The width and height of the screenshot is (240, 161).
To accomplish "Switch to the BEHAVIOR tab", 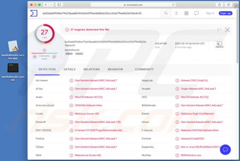I will pyautogui.click(x=115, y=69).
